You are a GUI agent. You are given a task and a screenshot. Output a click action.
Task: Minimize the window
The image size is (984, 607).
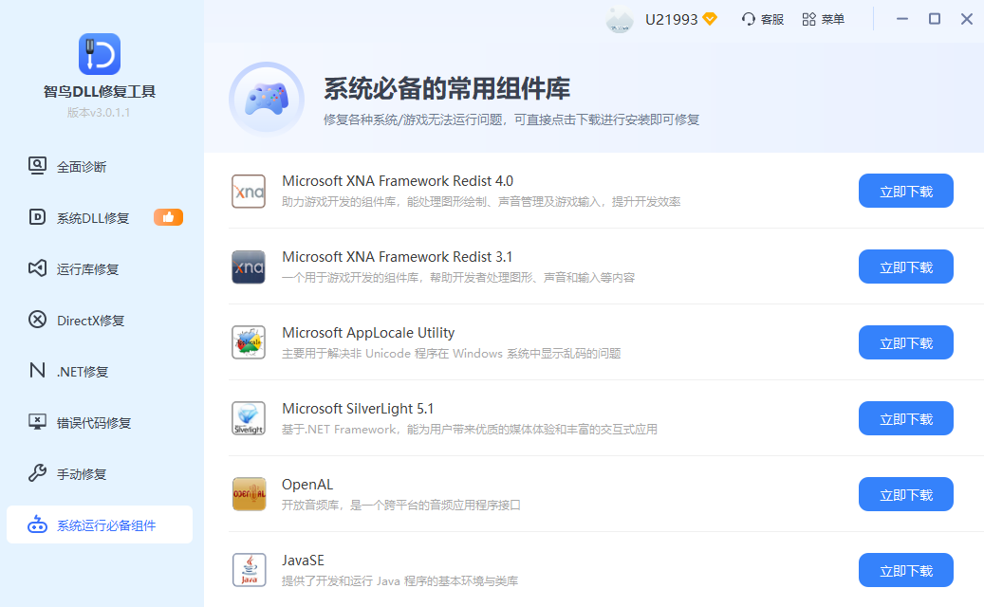[901, 19]
